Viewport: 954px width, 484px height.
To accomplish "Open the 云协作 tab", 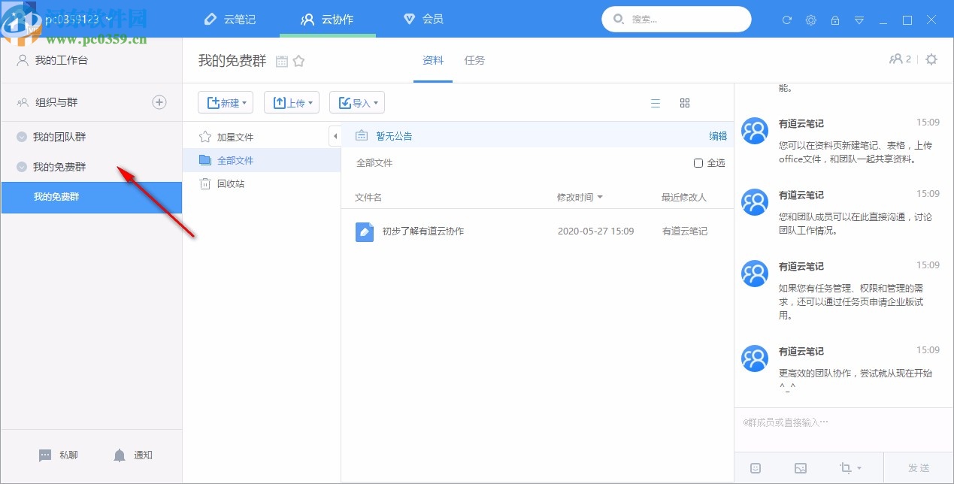I will pyautogui.click(x=327, y=19).
